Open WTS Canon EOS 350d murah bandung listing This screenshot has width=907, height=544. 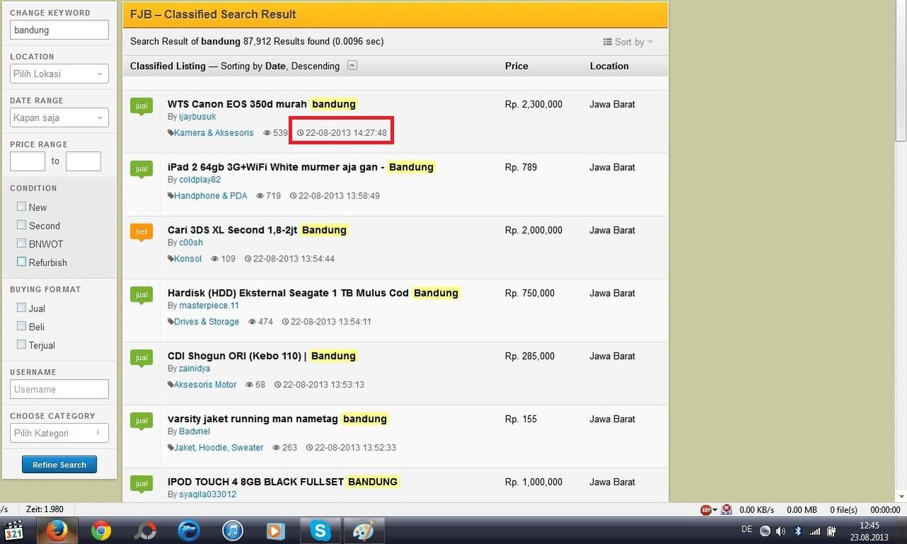pos(262,104)
